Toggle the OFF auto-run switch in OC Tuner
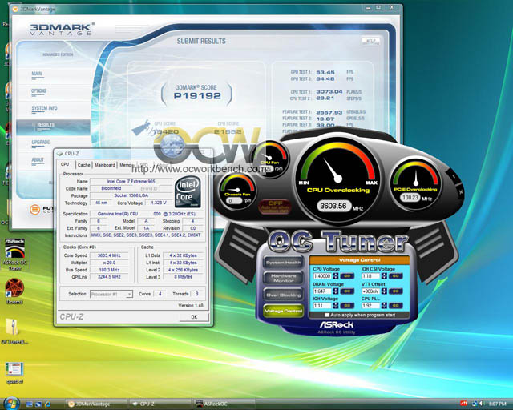This screenshot has height=410, width=513. [x=275, y=207]
